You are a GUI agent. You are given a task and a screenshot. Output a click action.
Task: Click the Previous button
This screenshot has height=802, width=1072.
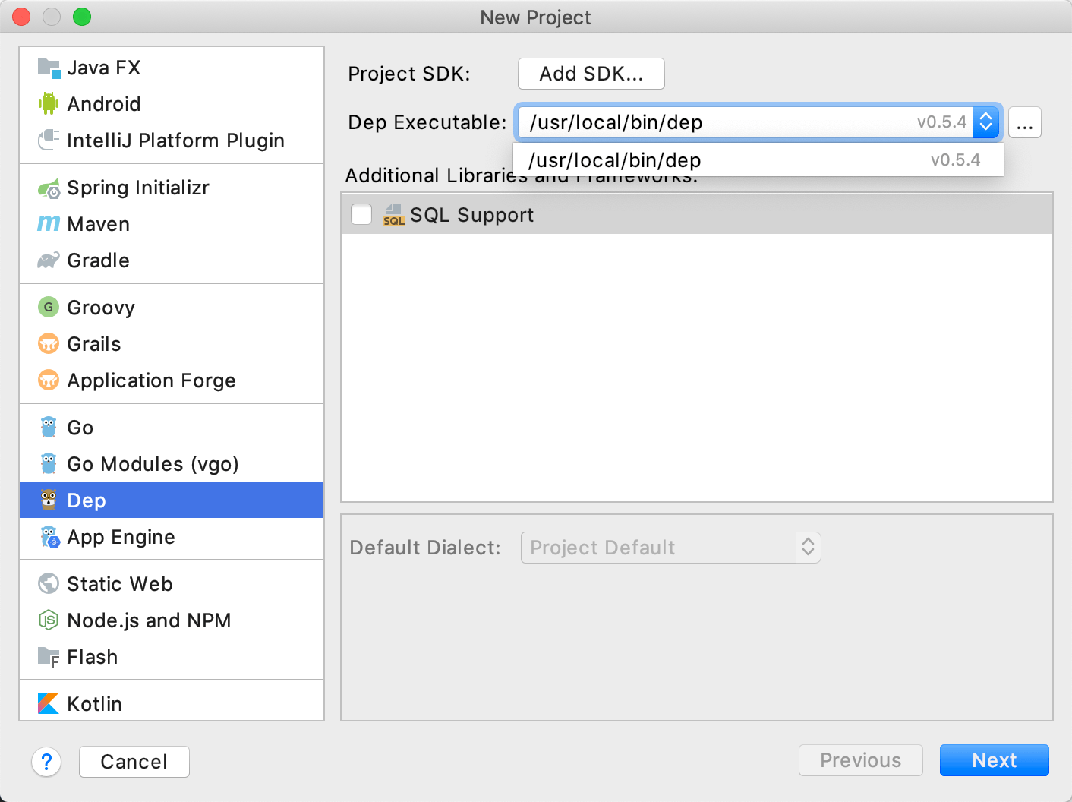(861, 760)
